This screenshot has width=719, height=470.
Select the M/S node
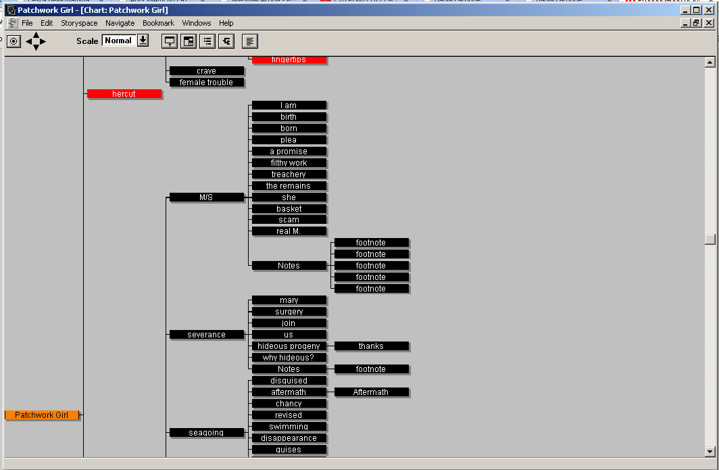(206, 197)
